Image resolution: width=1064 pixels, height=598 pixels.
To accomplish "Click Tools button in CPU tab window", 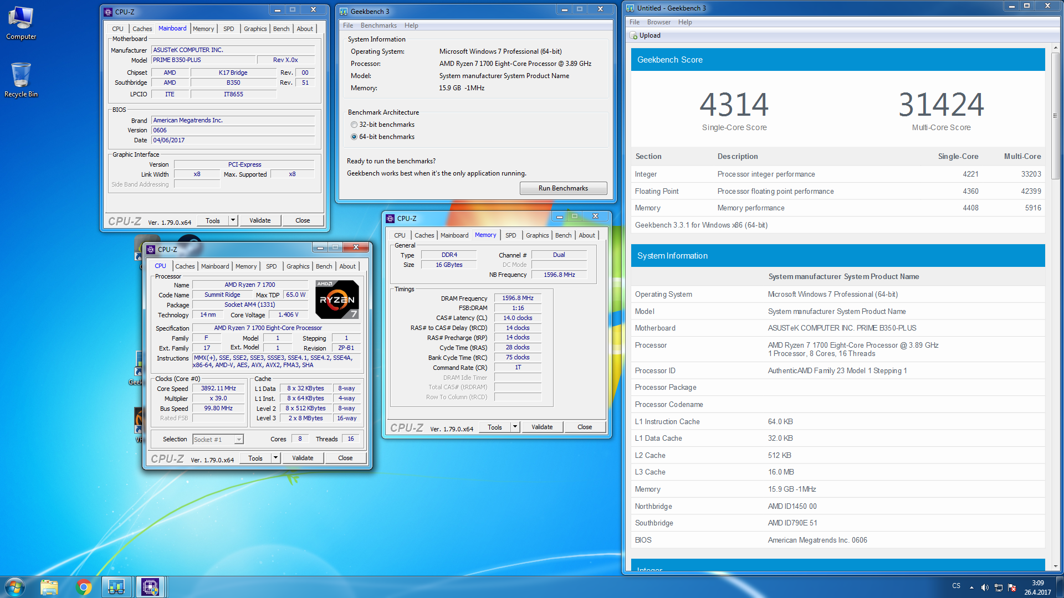I will (x=255, y=458).
